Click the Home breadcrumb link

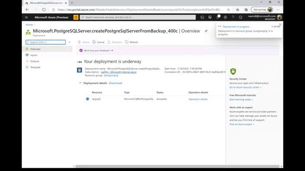tap(29, 25)
